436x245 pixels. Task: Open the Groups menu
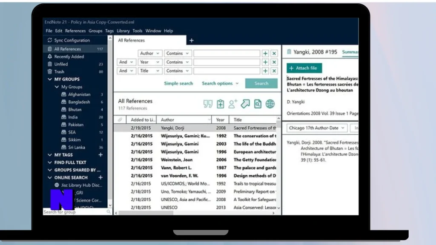click(x=95, y=31)
